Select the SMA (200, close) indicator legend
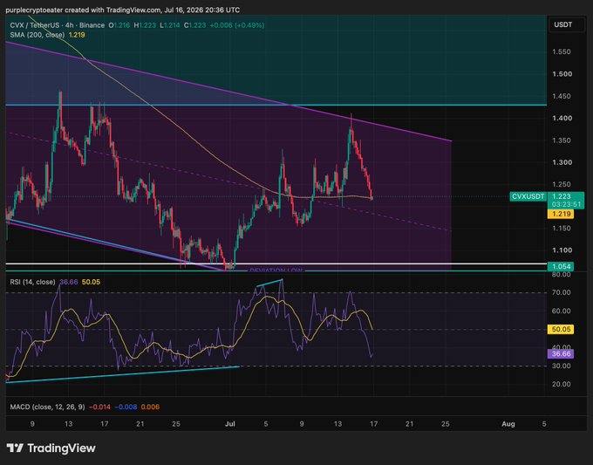593x465 pixels. coord(37,35)
